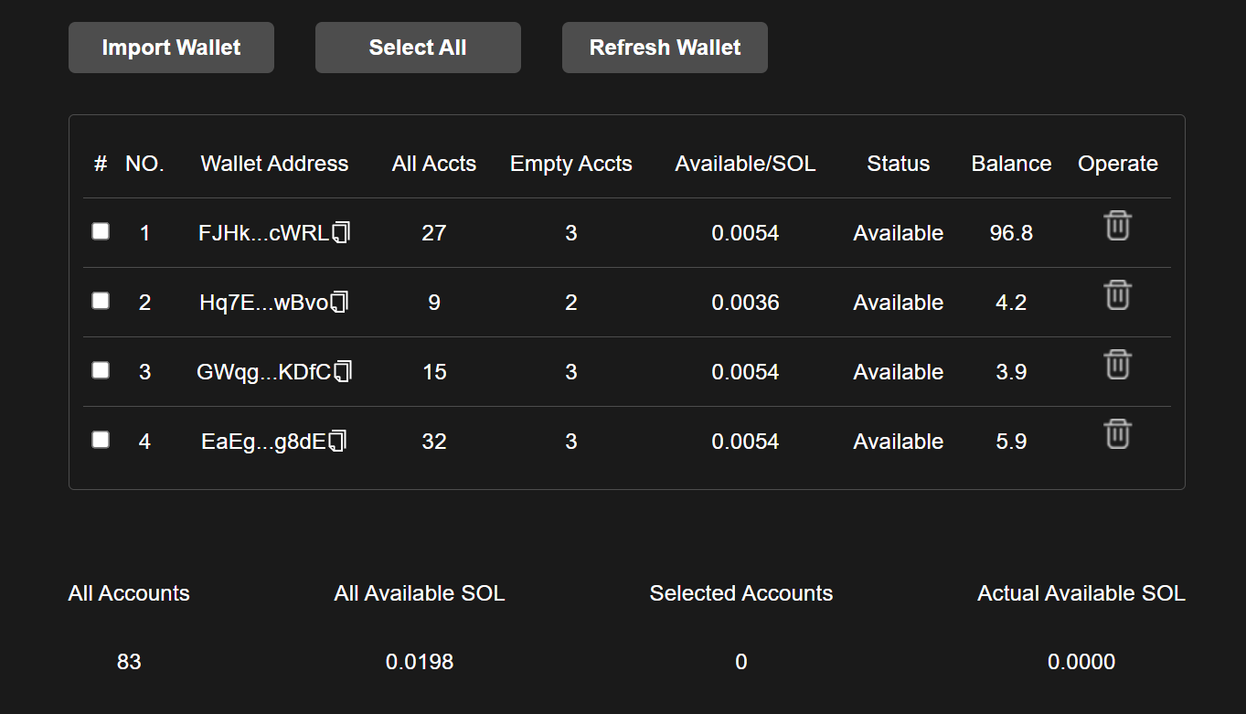Click the Available/SOL column header

[745, 164]
